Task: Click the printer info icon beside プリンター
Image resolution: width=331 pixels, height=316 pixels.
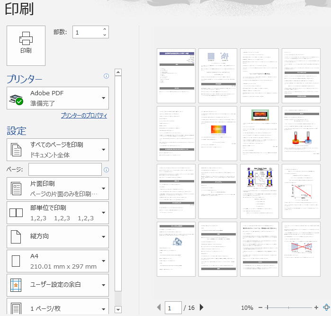Action: pos(106,76)
